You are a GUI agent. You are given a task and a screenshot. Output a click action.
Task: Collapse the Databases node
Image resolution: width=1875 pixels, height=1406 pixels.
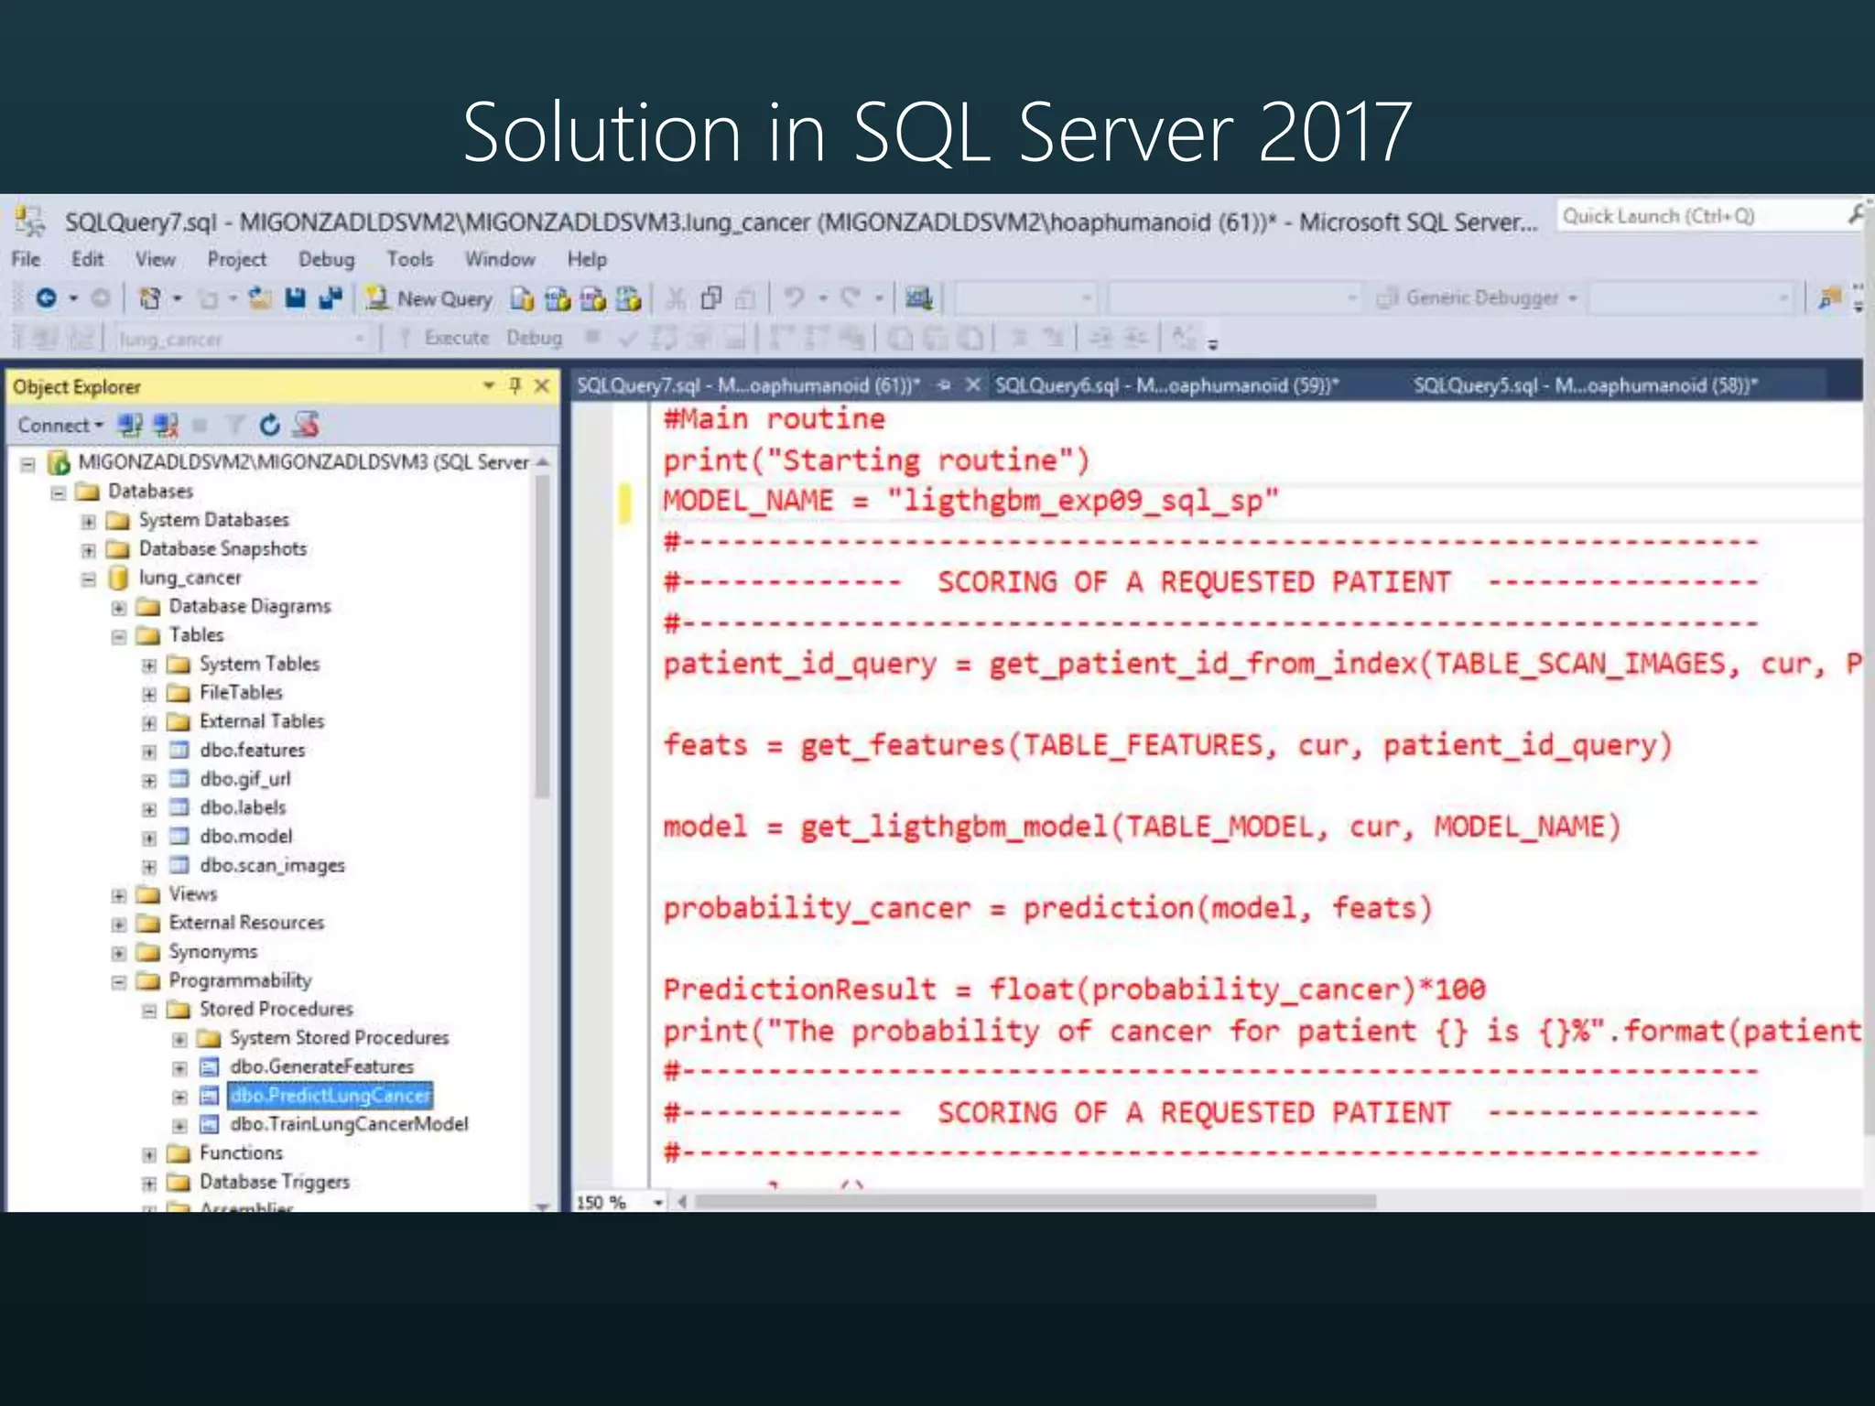(59, 492)
